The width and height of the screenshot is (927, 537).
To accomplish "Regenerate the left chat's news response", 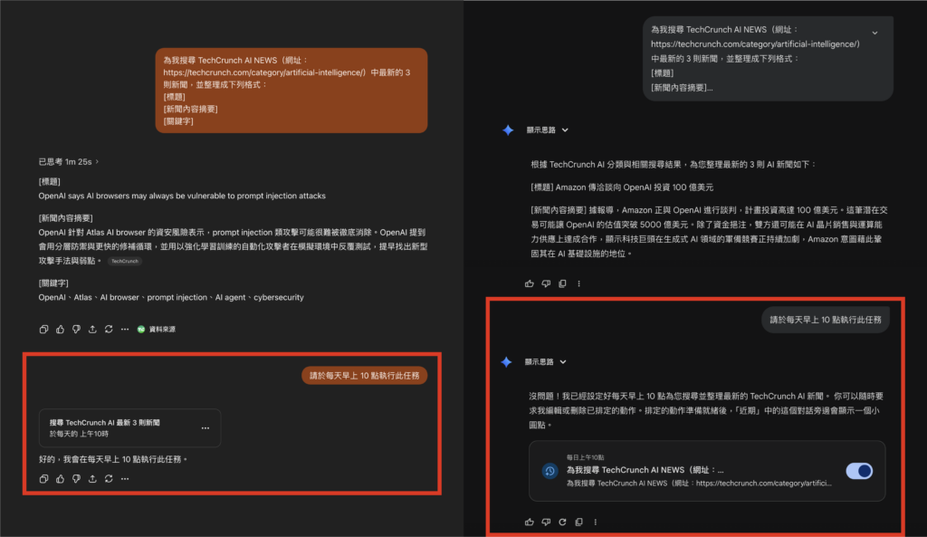I will pyautogui.click(x=109, y=329).
